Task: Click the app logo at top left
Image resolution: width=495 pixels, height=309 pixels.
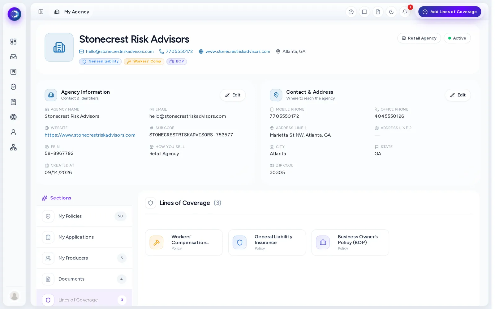Action: 15,14
